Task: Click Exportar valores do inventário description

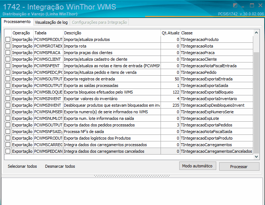Action: (x=112, y=99)
